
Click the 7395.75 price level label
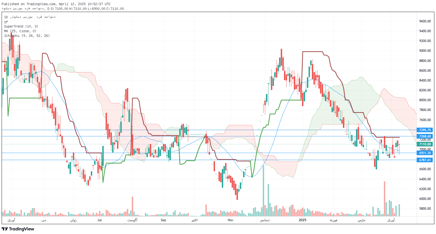(425, 130)
